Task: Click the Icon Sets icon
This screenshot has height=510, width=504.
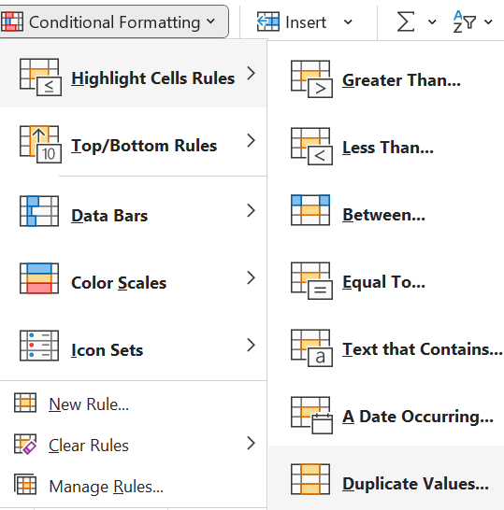Action: click(x=39, y=346)
